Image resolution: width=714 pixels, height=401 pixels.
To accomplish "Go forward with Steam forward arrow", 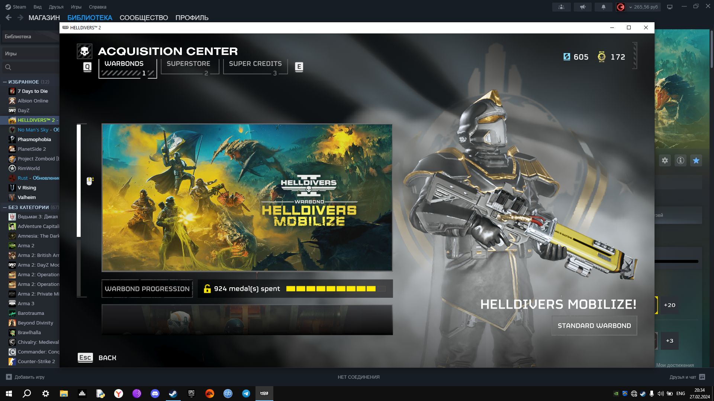I will click(x=20, y=17).
